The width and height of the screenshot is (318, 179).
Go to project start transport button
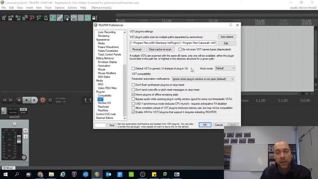(4, 100)
